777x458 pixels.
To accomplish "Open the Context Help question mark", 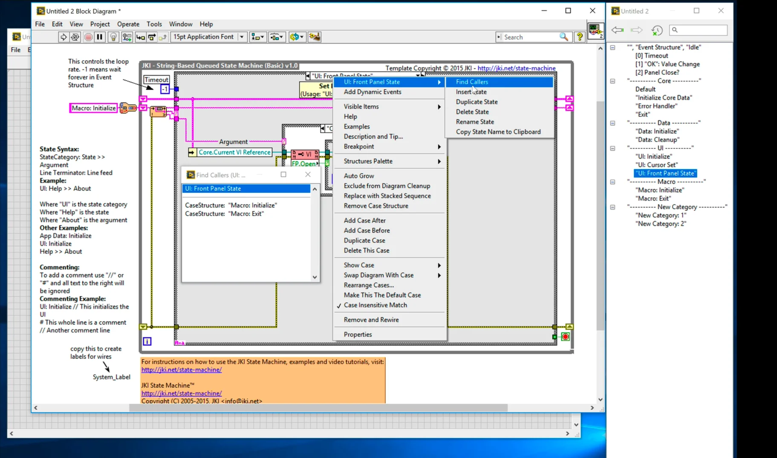I will 580,37.
